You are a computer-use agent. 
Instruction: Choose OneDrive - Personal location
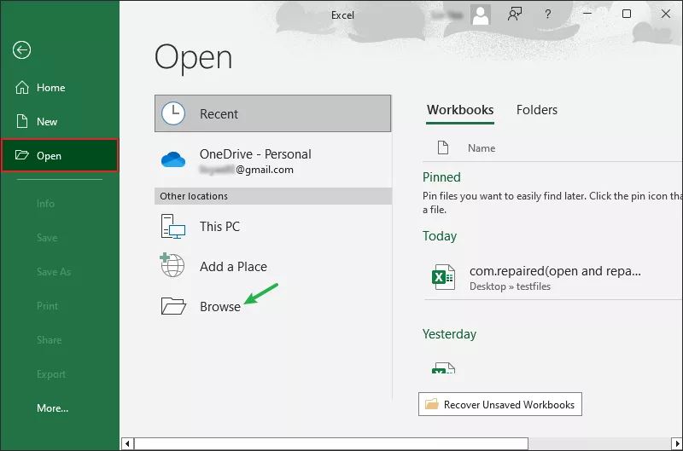tap(272, 160)
